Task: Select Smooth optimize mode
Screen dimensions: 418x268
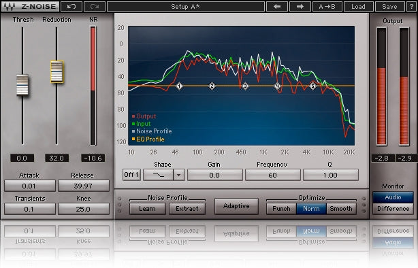Action: [341, 209]
